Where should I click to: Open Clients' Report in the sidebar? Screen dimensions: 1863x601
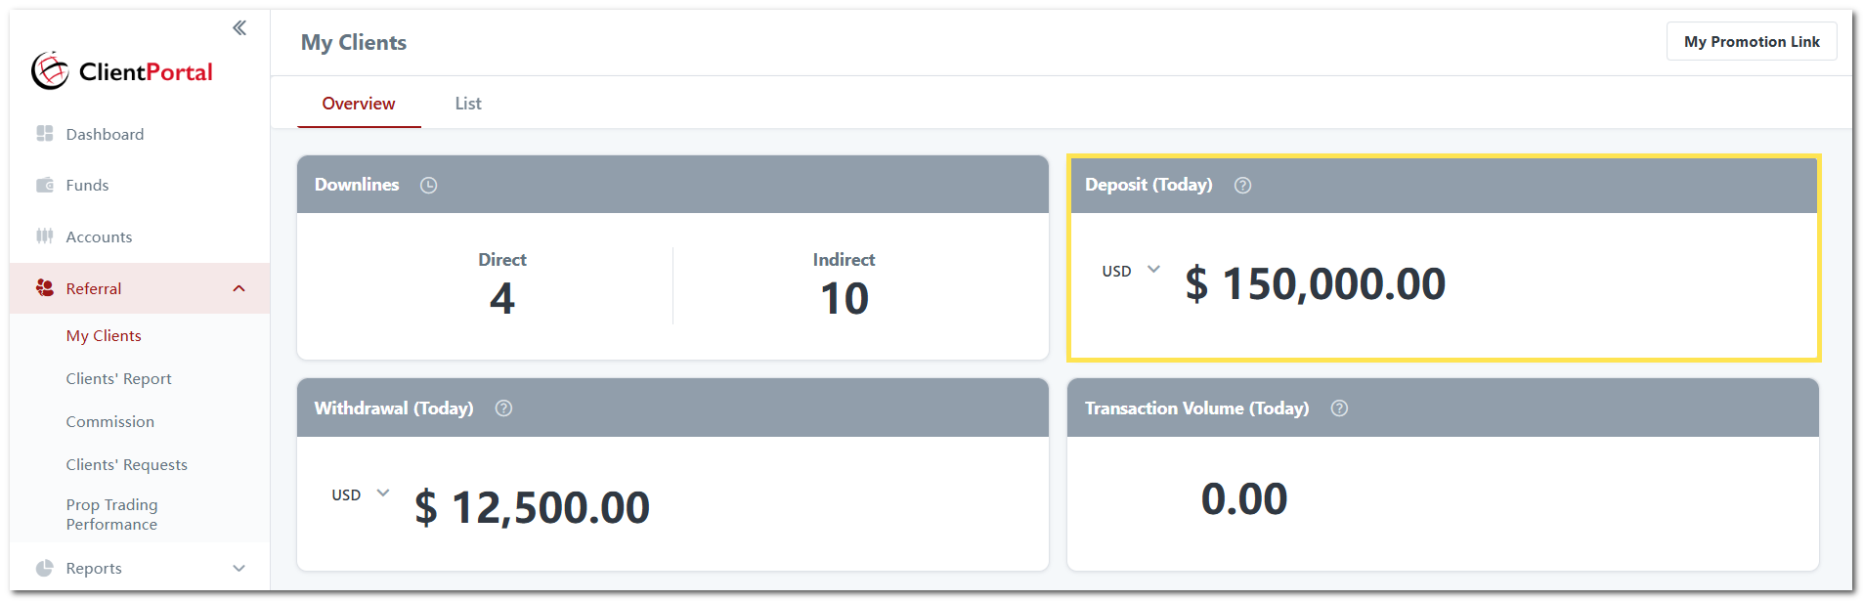pos(118,379)
